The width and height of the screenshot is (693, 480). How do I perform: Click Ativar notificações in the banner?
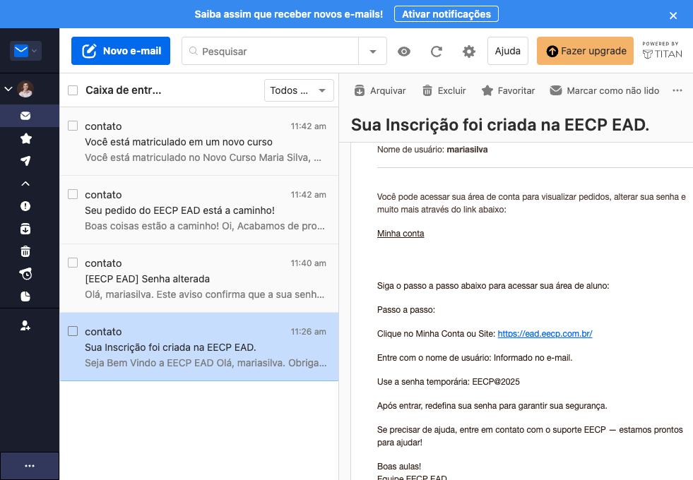pyautogui.click(x=446, y=14)
